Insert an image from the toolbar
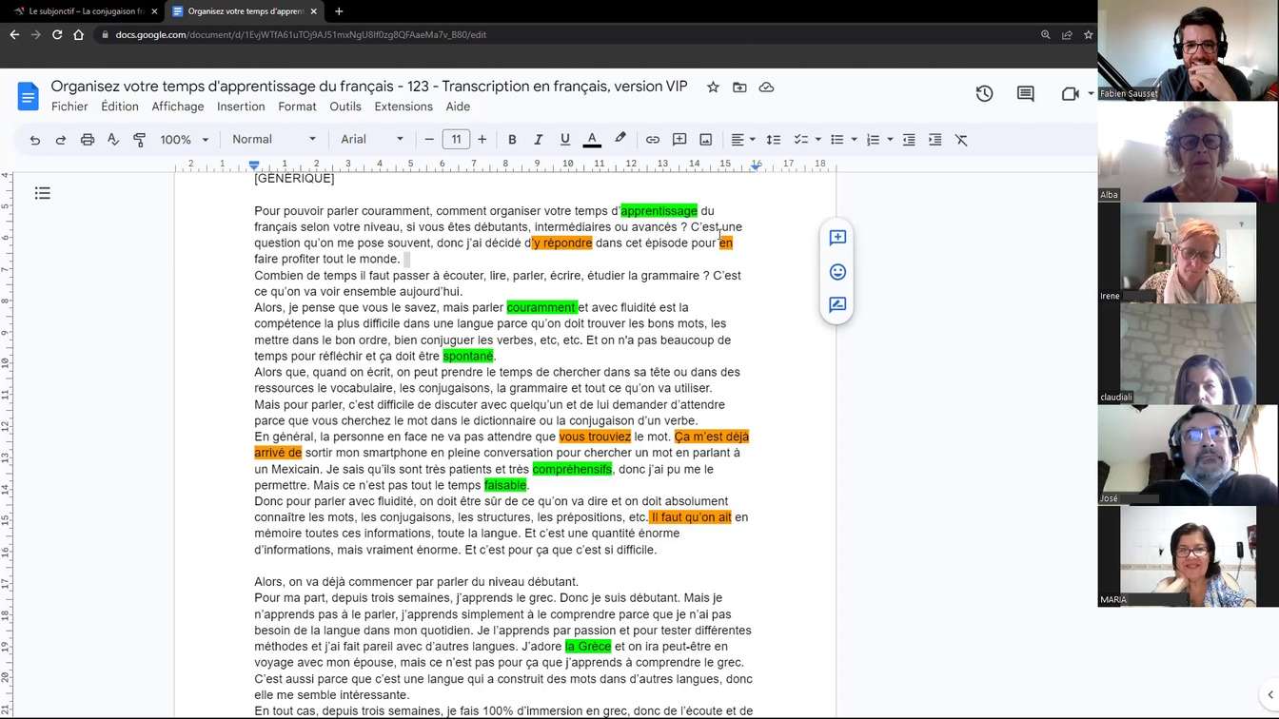1279x719 pixels. 706,140
